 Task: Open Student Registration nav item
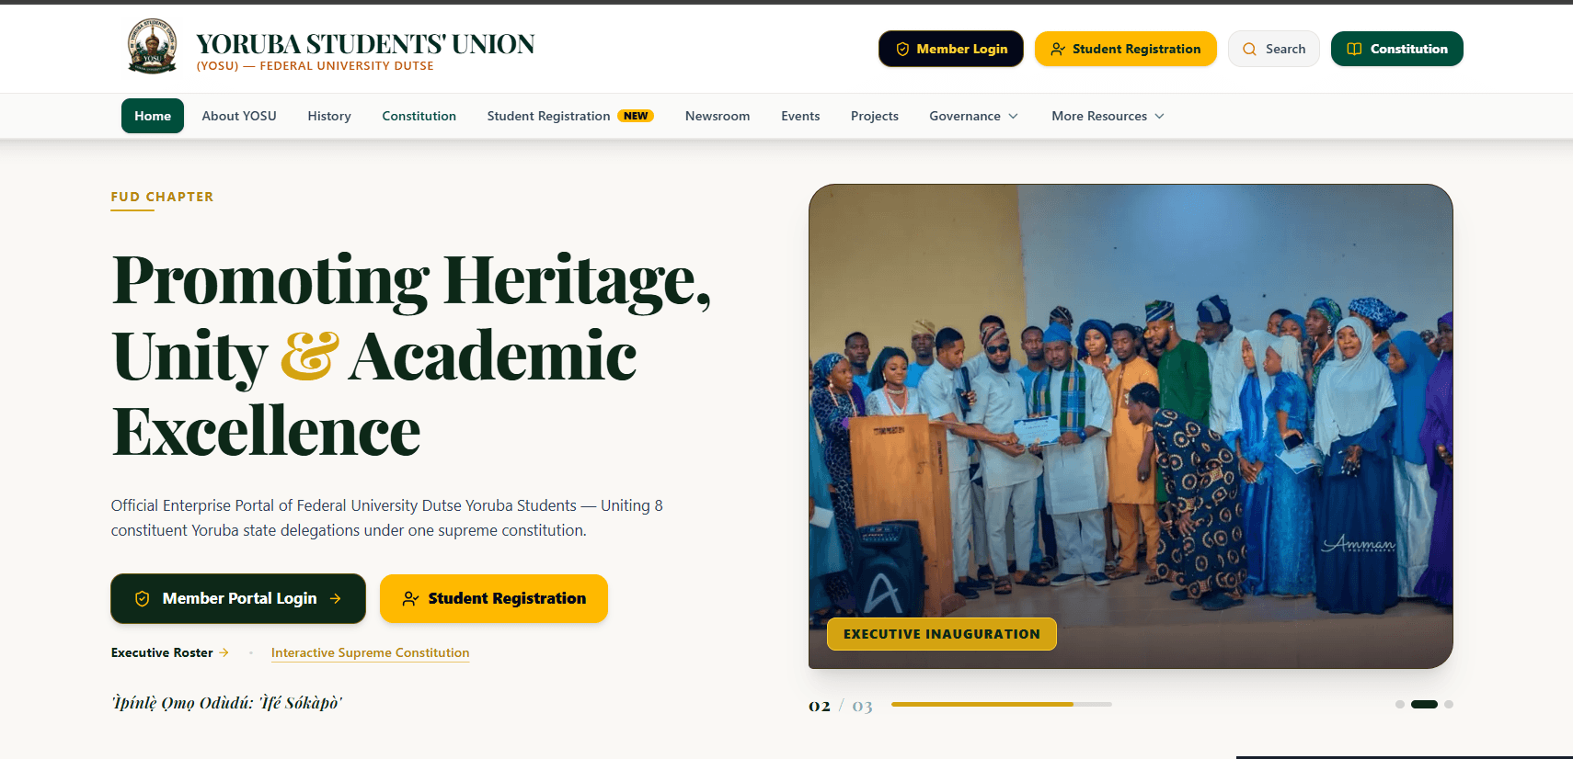click(570, 116)
